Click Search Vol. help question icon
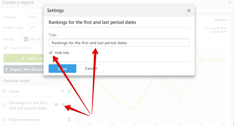 coord(30,48)
